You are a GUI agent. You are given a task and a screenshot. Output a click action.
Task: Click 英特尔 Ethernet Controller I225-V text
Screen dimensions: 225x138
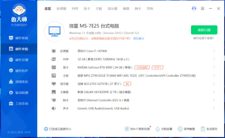point(103,100)
